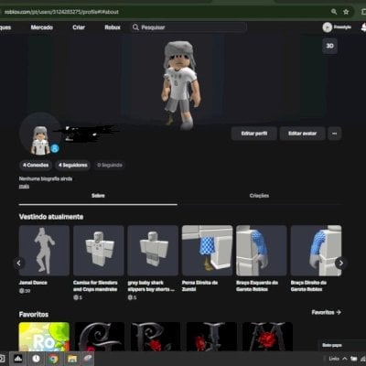View the 4 Seguidores list
This screenshot has width=366, height=366.
73,165
